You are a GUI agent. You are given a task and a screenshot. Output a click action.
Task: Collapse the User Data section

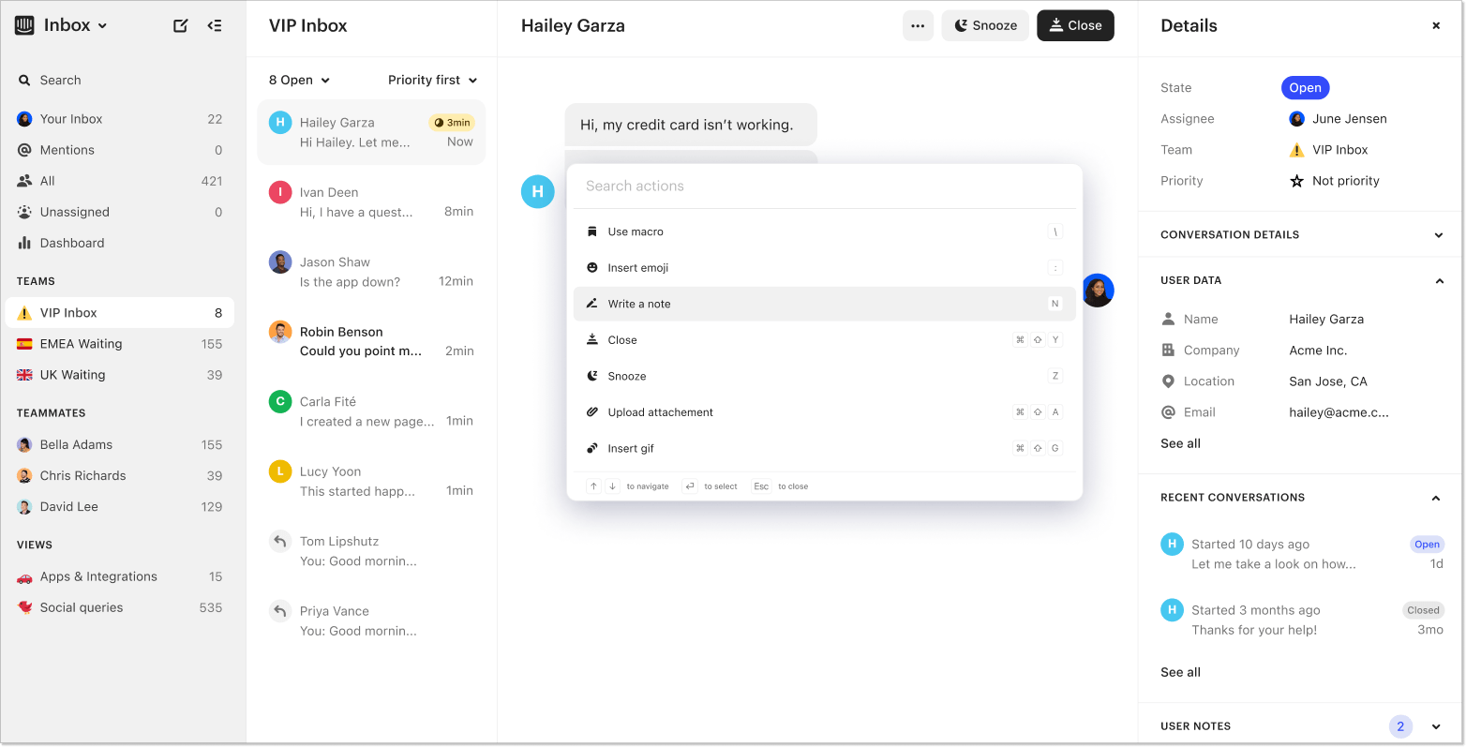(x=1439, y=281)
